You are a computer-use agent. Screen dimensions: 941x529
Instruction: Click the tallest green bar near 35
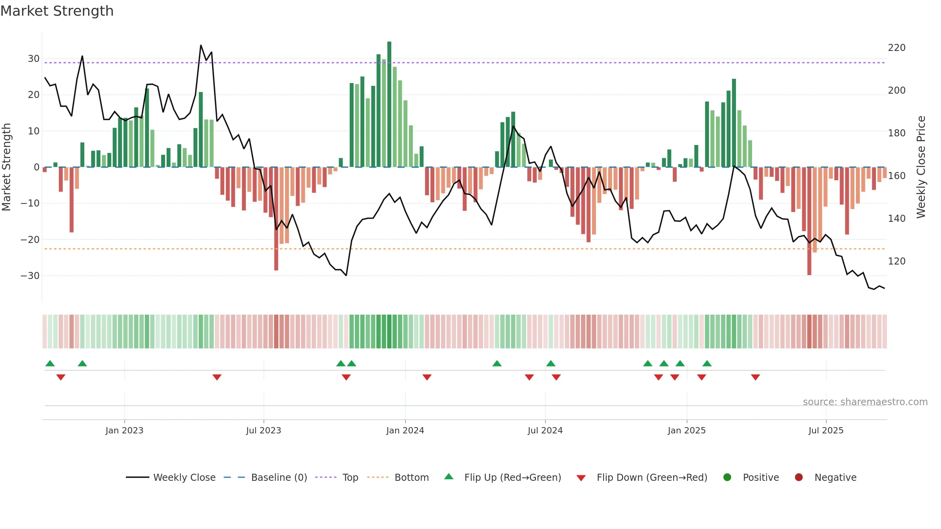389,104
